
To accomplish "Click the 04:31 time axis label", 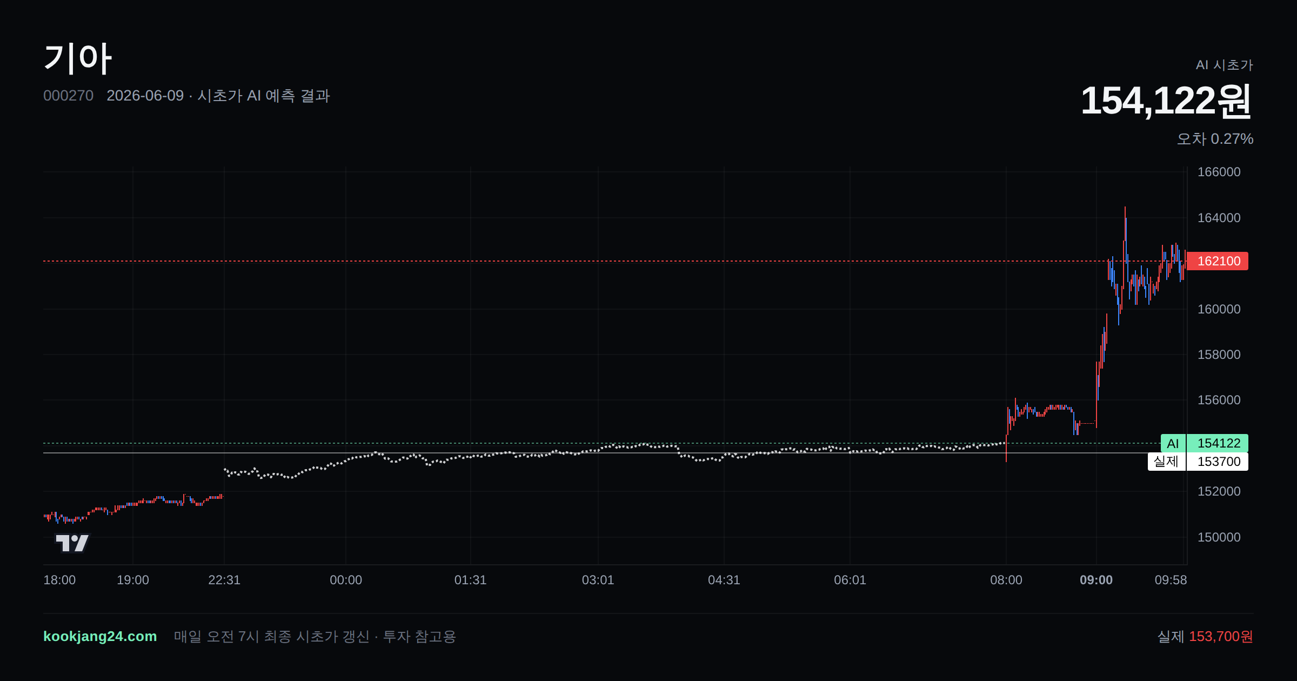I will 724,580.
